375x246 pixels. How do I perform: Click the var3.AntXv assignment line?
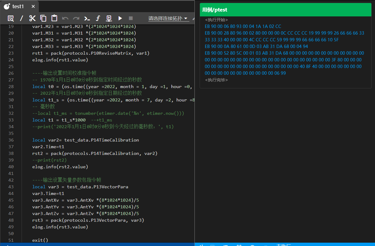point(86,200)
